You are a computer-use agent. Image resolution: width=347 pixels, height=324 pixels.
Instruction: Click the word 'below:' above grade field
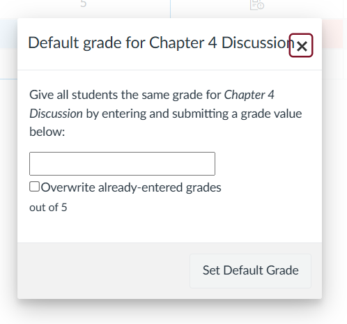[x=47, y=132]
